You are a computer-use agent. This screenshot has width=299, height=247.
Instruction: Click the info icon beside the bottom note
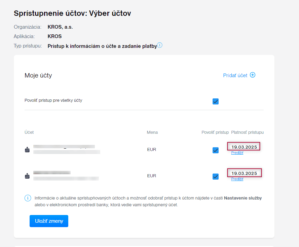[28, 198]
